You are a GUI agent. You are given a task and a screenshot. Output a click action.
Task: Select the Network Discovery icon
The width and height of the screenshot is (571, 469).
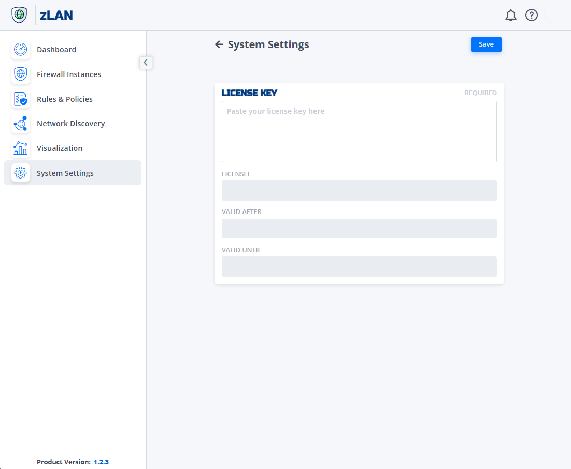pyautogui.click(x=20, y=124)
